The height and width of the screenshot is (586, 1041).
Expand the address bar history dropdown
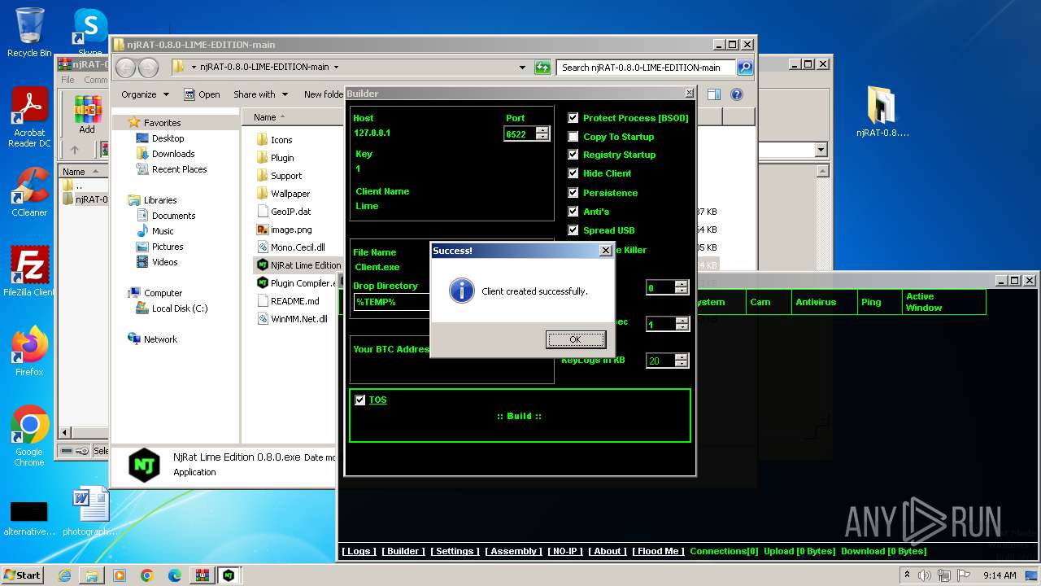pos(522,68)
